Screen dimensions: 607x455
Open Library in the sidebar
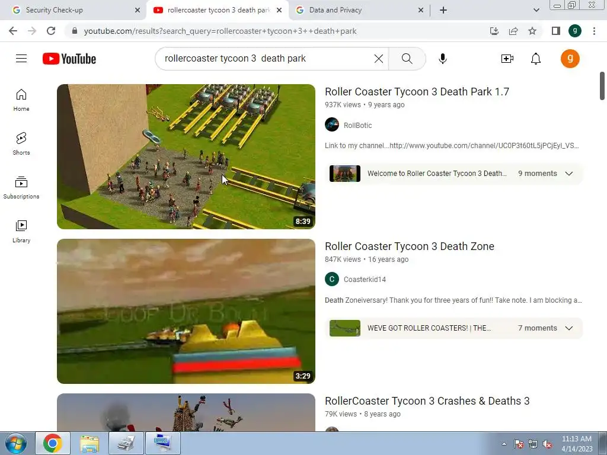click(21, 232)
